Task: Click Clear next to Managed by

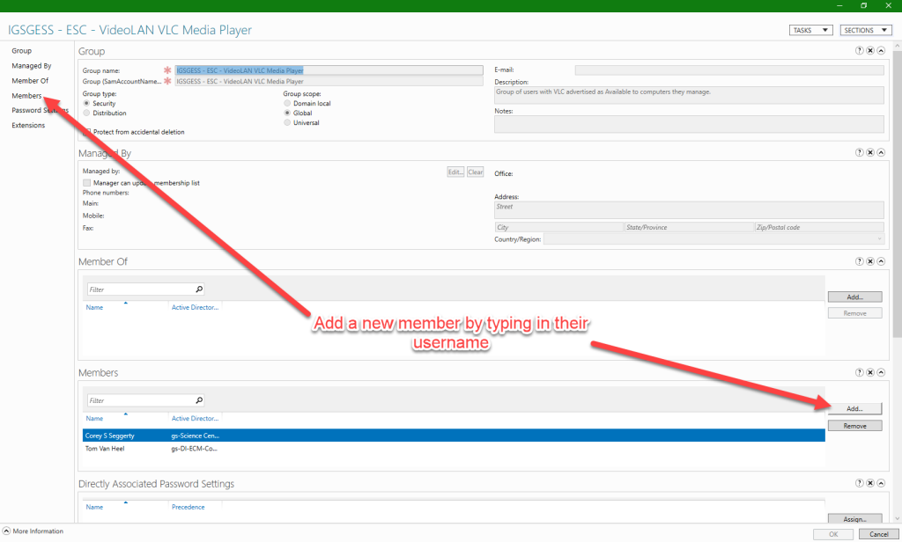Action: pyautogui.click(x=475, y=172)
